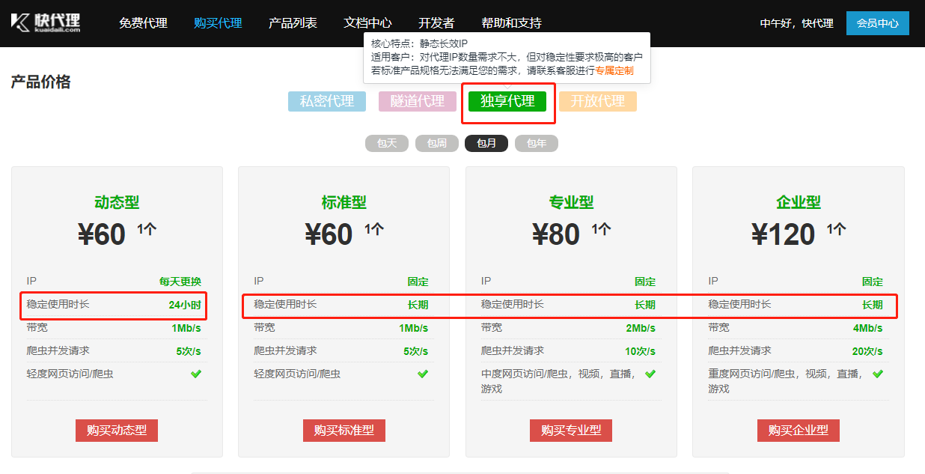Open the 购买代理 menu item
The width and height of the screenshot is (925, 474).
(218, 23)
